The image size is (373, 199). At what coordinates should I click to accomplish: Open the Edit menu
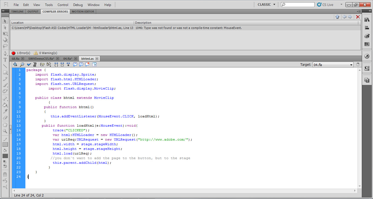[x=26, y=5]
